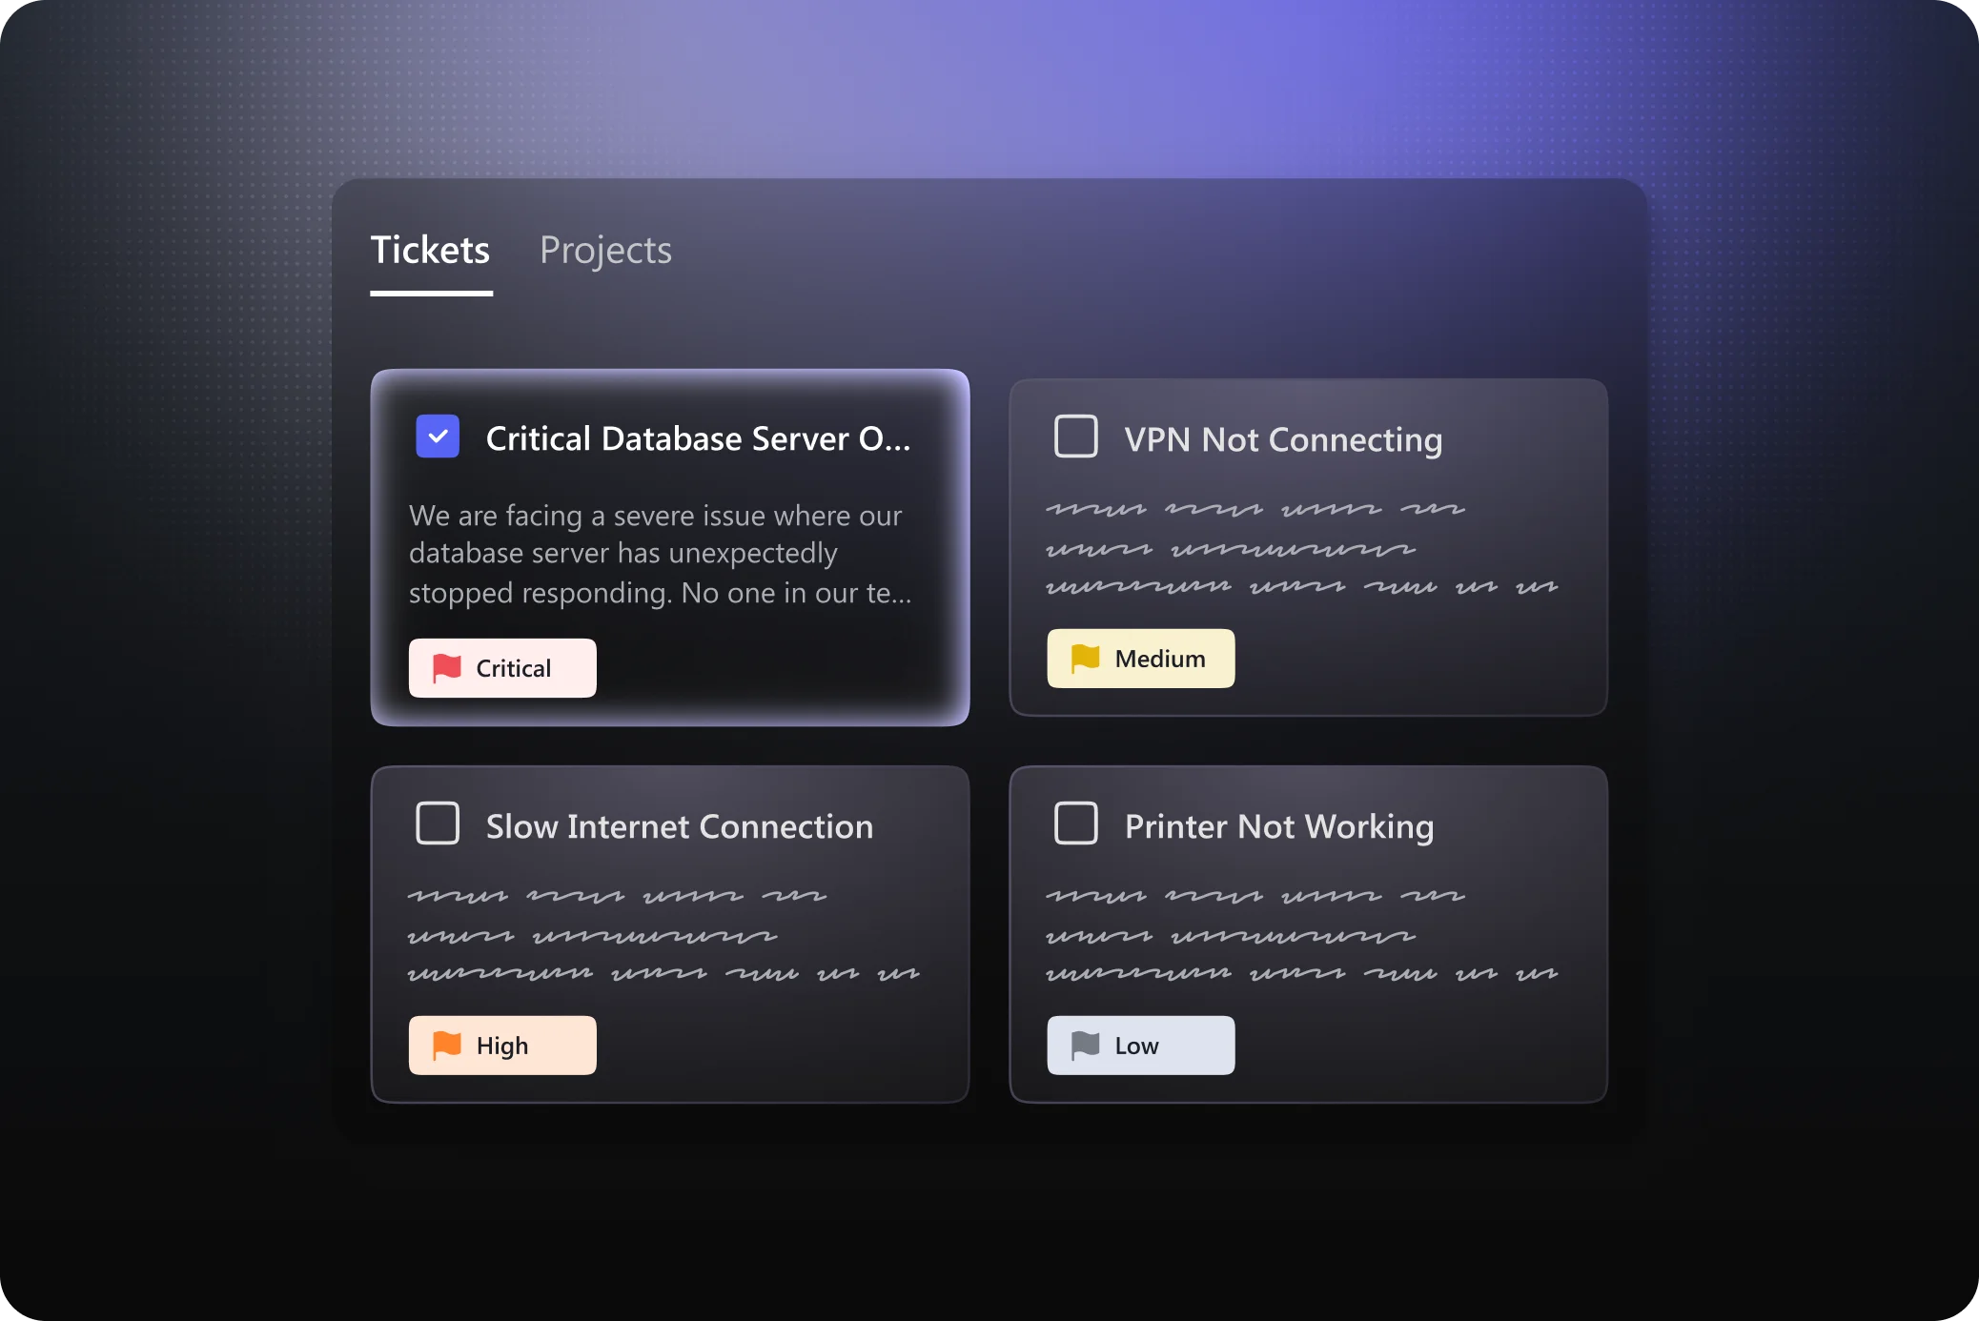This screenshot has height=1321, width=1979.
Task: Click the red flag icon on Critical badge
Action: (x=446, y=668)
